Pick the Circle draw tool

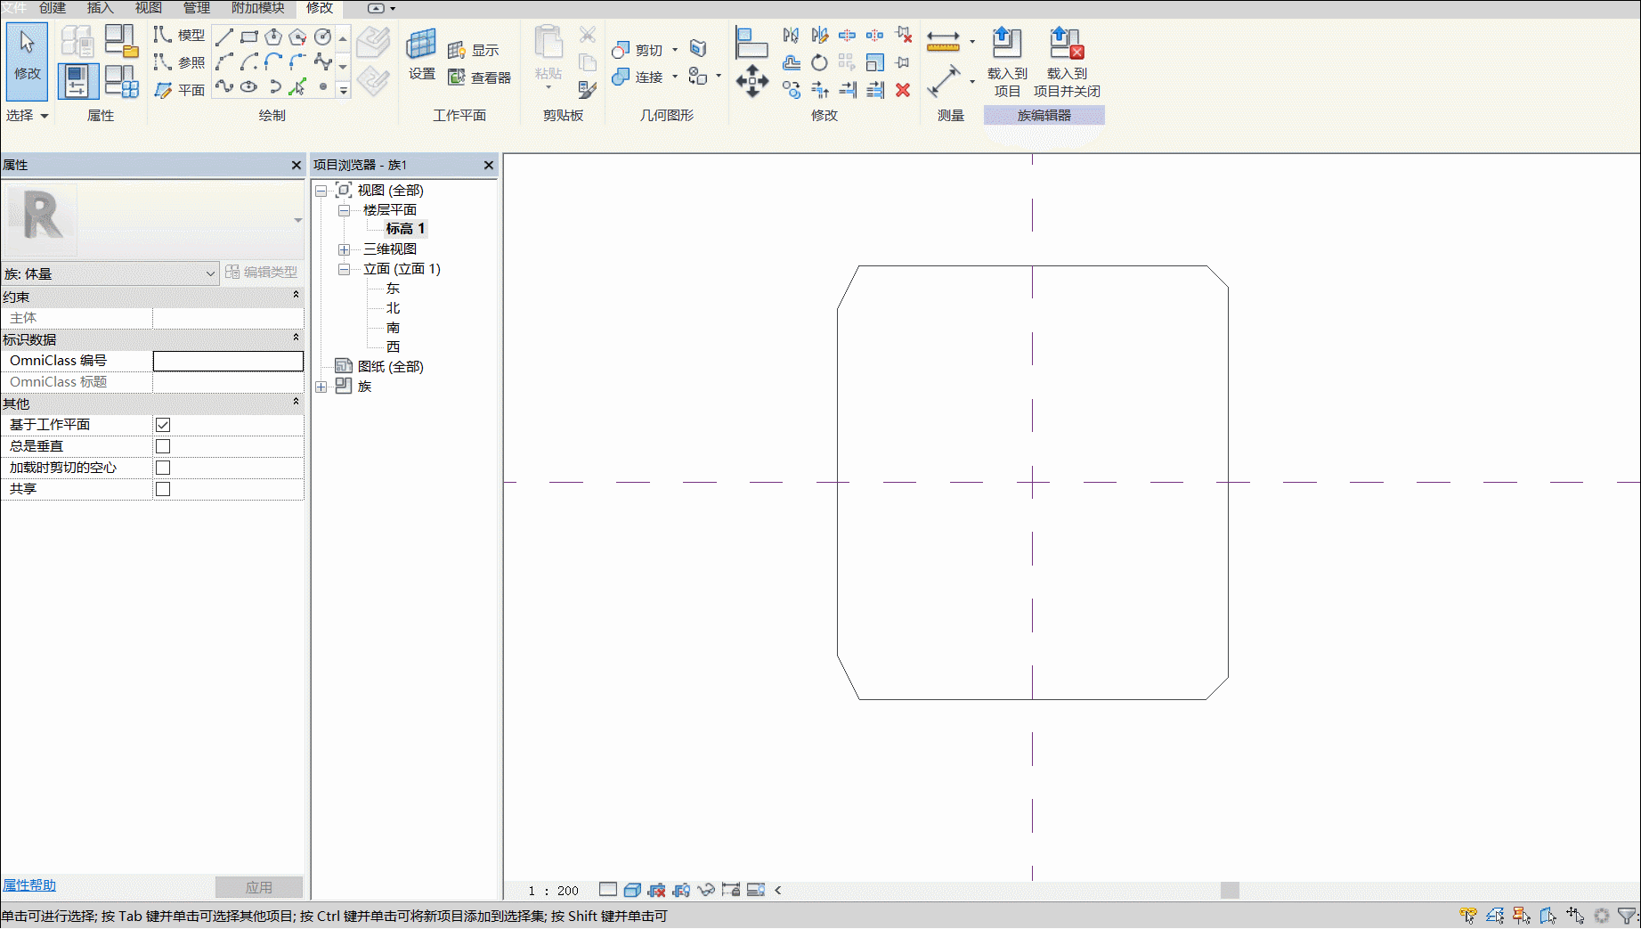(323, 37)
